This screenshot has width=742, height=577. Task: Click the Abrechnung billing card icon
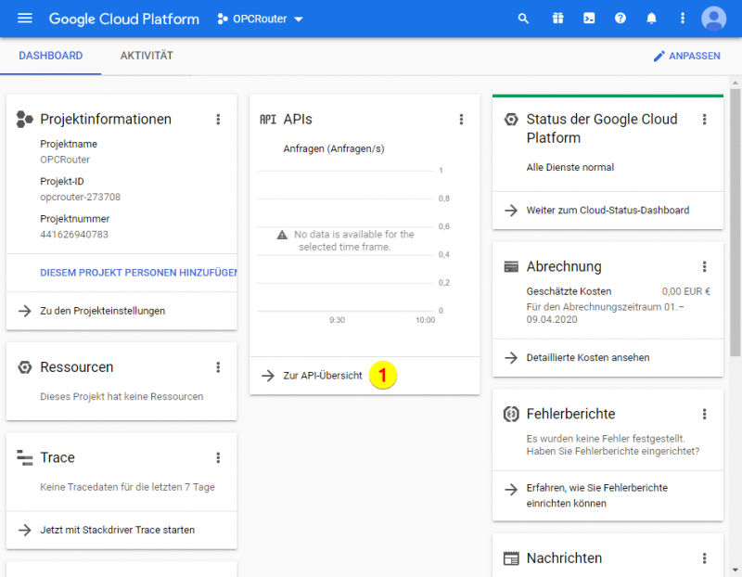[x=510, y=266]
